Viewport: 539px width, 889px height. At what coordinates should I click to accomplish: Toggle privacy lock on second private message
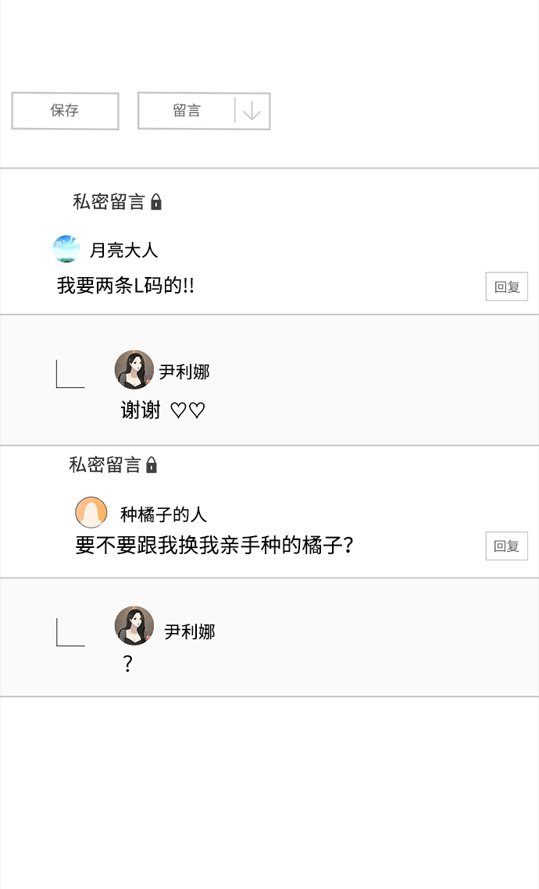coord(152,464)
